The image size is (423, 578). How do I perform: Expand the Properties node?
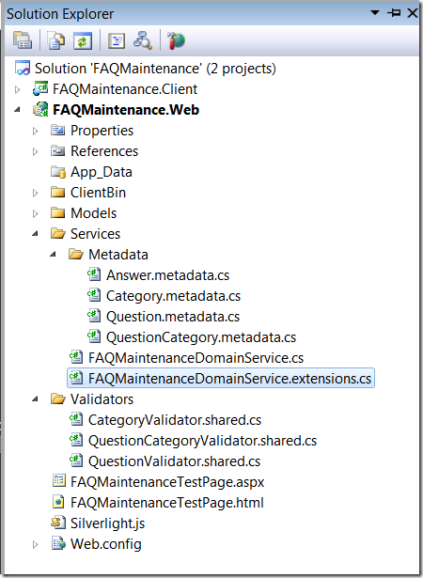35,131
